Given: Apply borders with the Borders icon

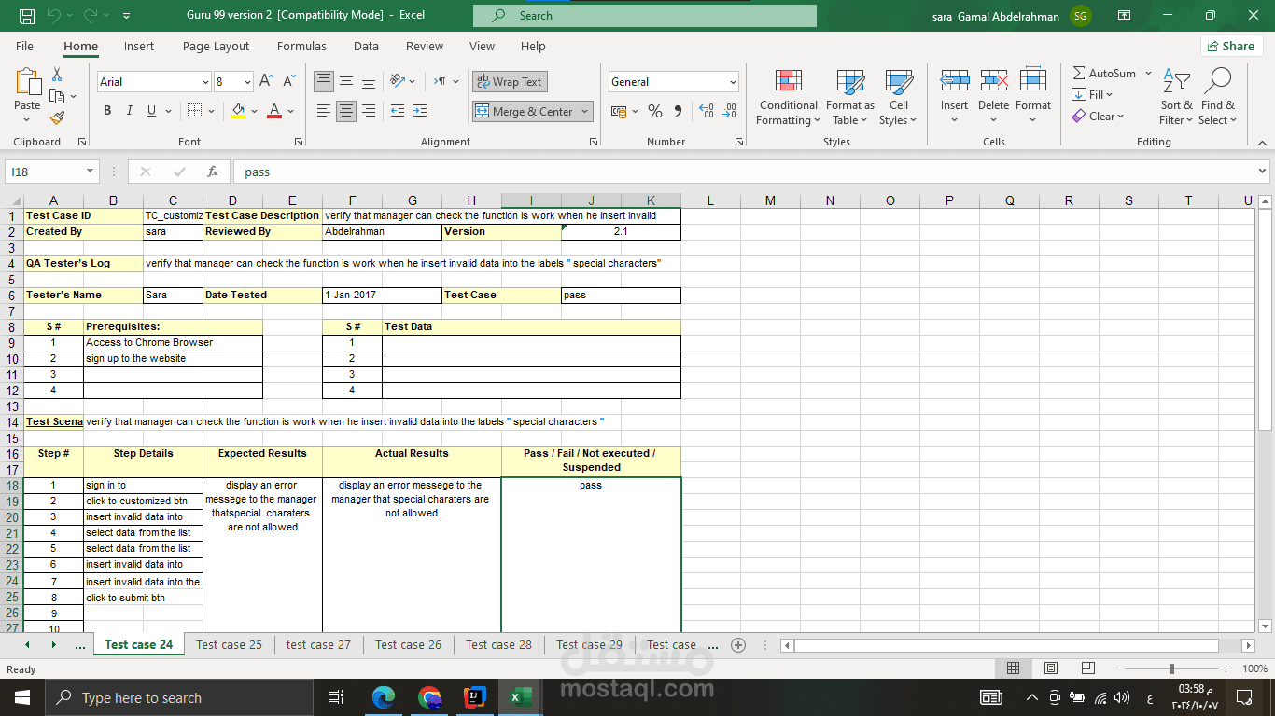Looking at the screenshot, I should 194,111.
